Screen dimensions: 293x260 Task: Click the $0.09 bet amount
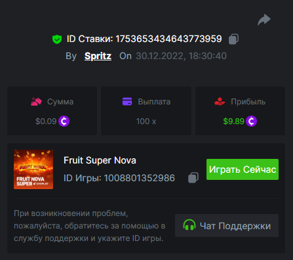point(46,121)
